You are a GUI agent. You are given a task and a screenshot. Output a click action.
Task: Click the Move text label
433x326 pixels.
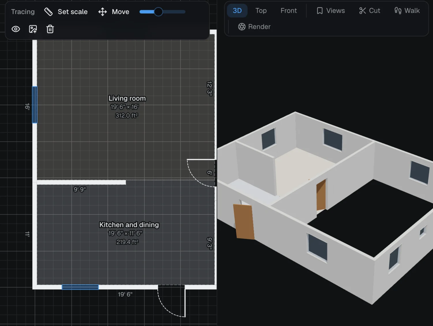click(x=120, y=12)
